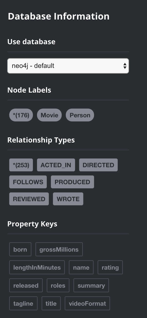Choose the name property key
The height and width of the screenshot is (318, 147).
[81, 267]
